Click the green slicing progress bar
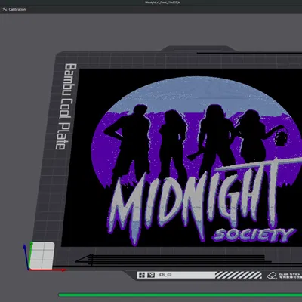 click(180, 294)
